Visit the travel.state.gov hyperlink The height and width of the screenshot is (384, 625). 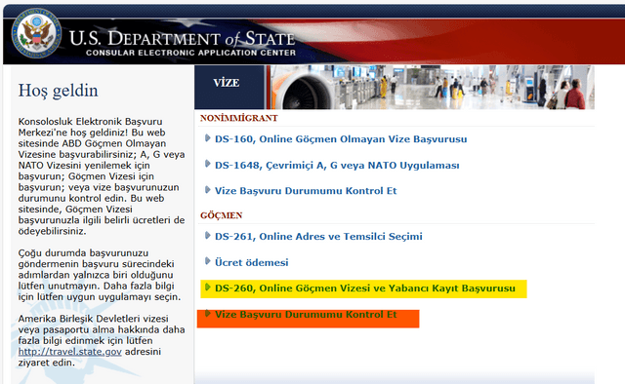[69, 352]
